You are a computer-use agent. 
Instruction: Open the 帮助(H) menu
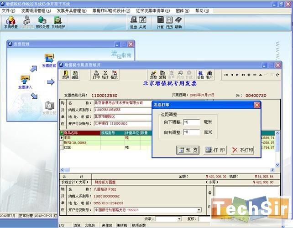click(202, 11)
